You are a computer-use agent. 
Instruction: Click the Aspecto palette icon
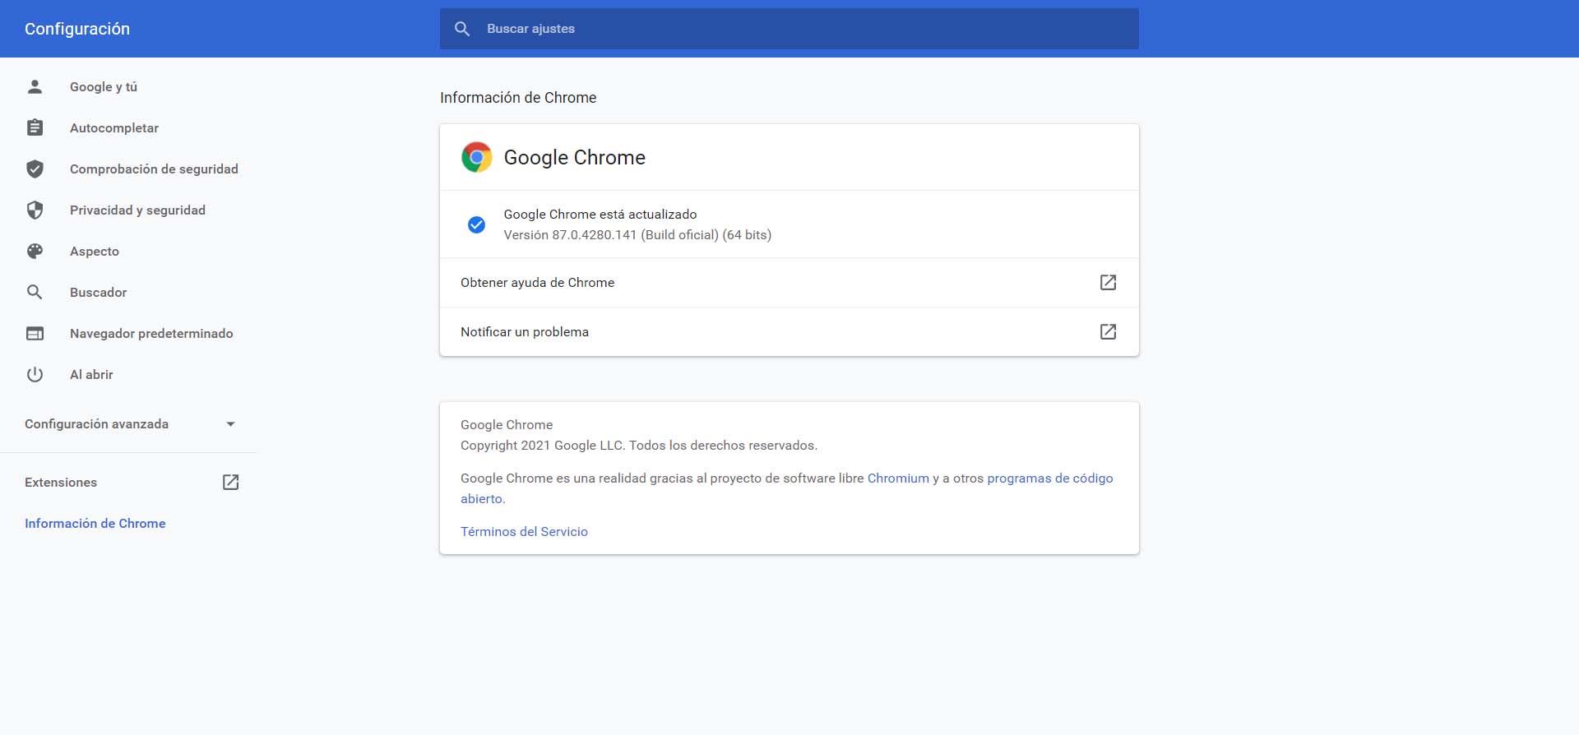pos(35,251)
